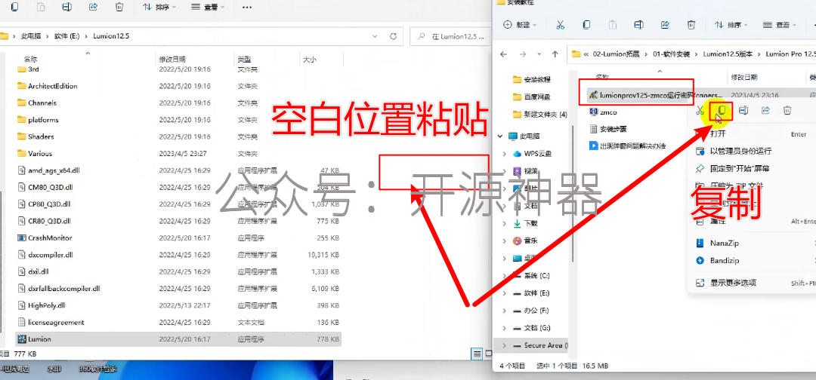Switch to large thumbnails view in Lumion12.5 status bar

[489, 354]
